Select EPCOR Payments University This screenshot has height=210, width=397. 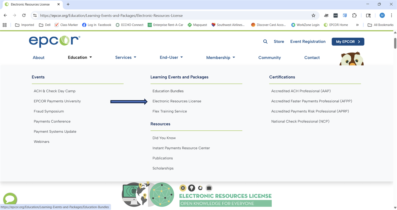click(x=57, y=101)
